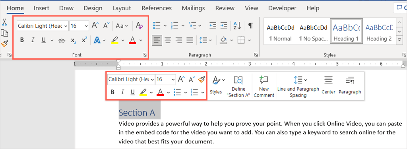407x149 pixels.
Task: Open the Font dialog launcher
Action: click(x=144, y=55)
